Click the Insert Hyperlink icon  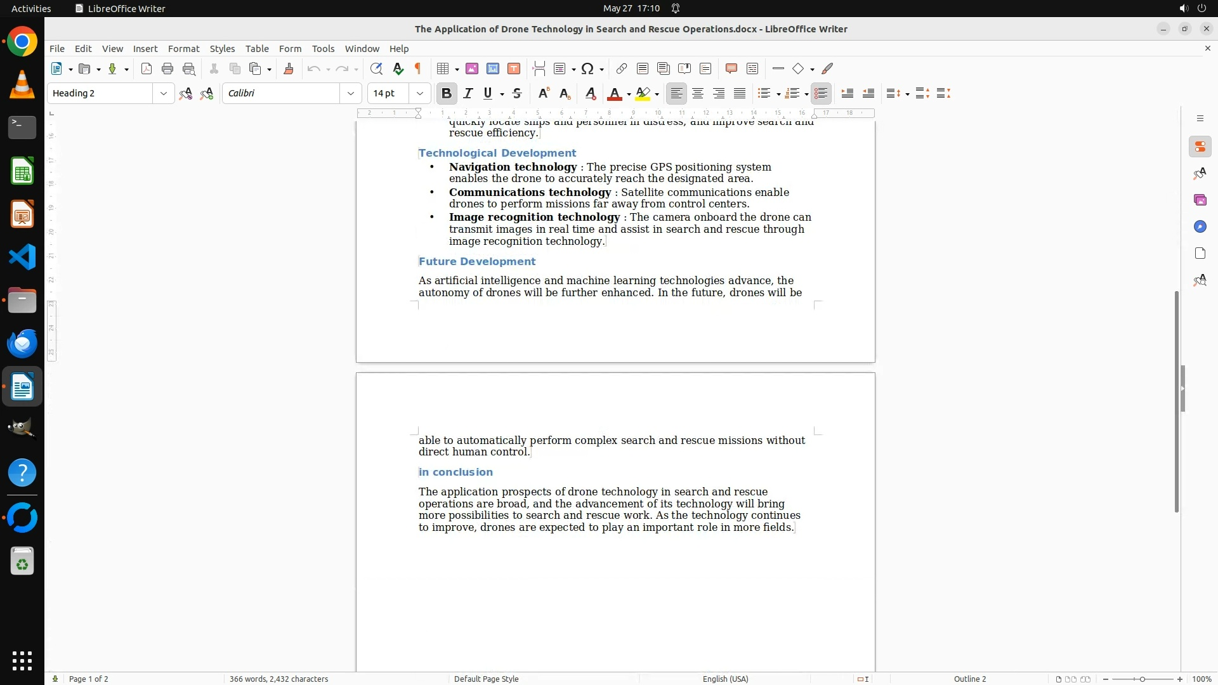(622, 68)
